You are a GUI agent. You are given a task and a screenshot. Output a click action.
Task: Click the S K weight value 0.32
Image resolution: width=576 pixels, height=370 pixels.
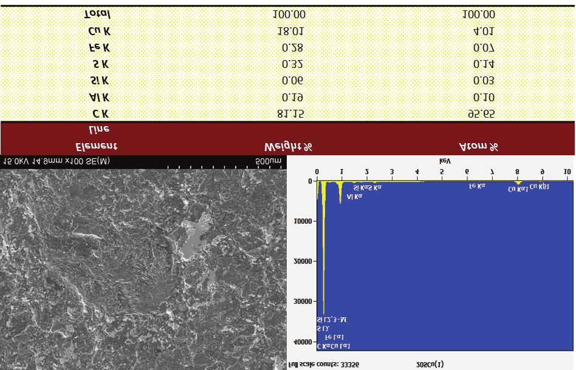click(292, 64)
